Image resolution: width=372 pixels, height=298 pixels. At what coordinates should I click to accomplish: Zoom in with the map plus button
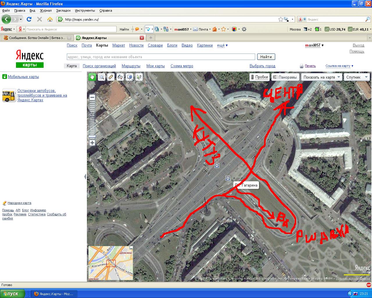92,143
